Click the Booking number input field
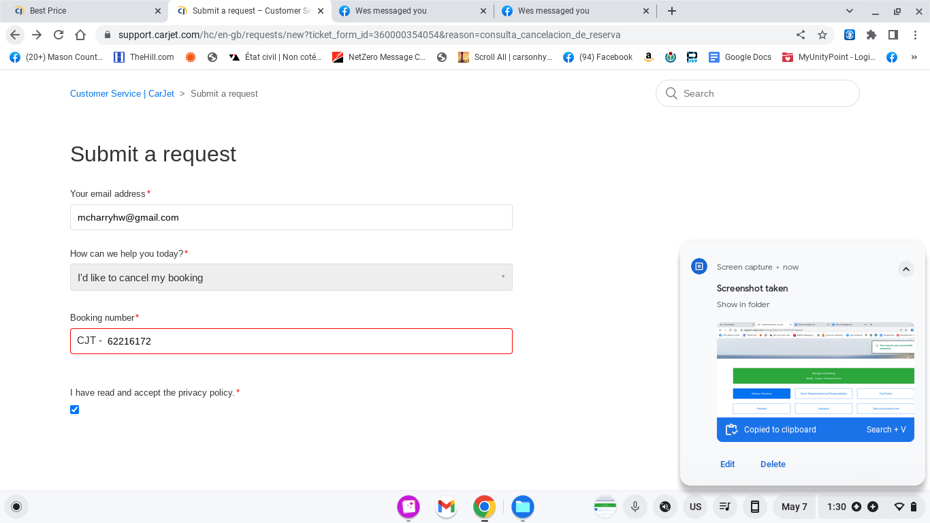 coord(306,341)
